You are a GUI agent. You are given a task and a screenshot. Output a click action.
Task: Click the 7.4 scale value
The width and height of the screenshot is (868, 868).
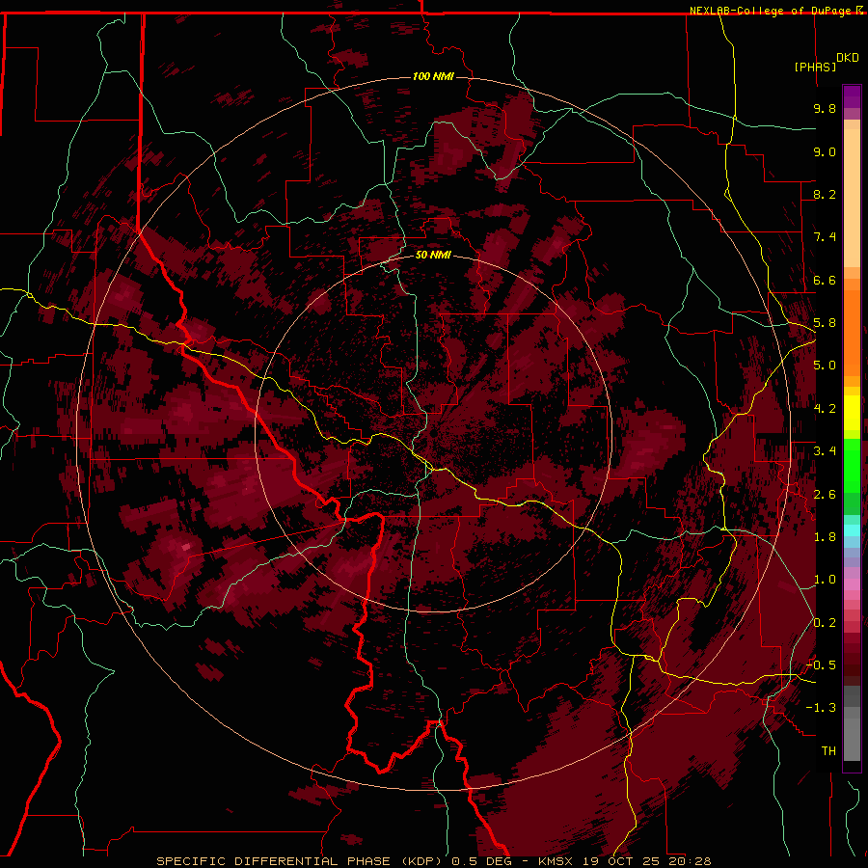pos(825,237)
